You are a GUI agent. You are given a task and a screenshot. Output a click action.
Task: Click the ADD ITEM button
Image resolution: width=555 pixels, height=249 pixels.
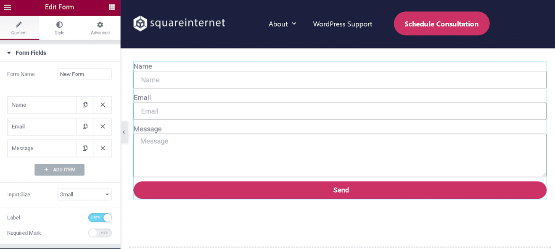(59, 170)
